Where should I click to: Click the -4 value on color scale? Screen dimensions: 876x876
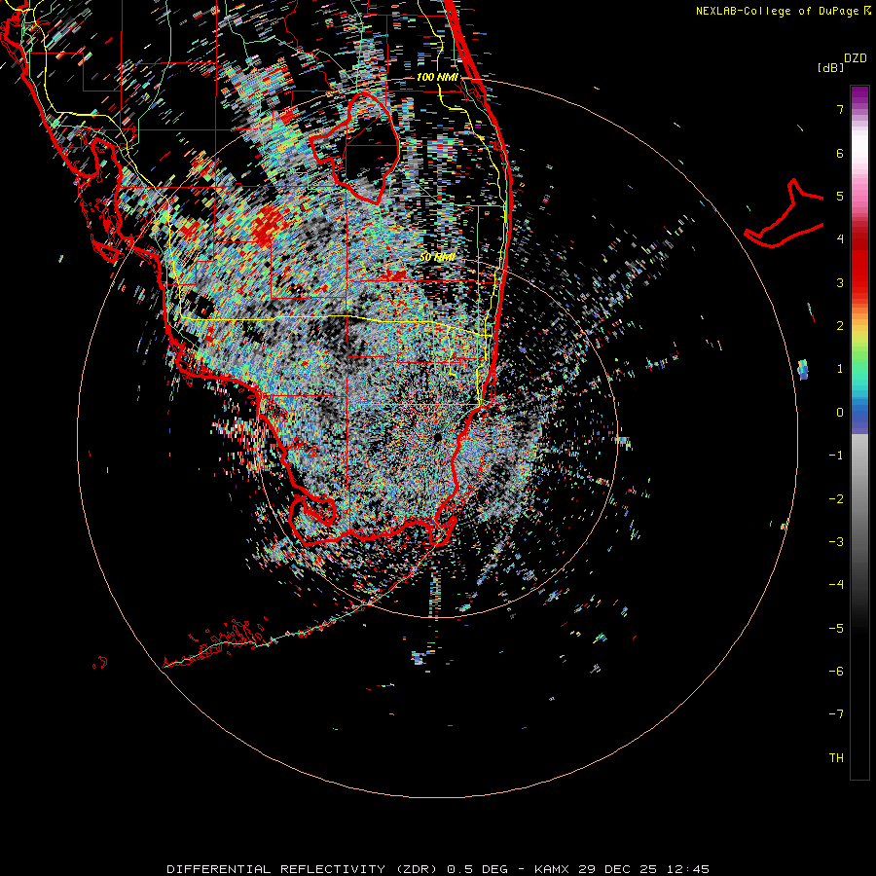tap(836, 585)
